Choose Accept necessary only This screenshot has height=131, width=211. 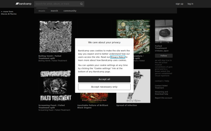[x=104, y=87]
